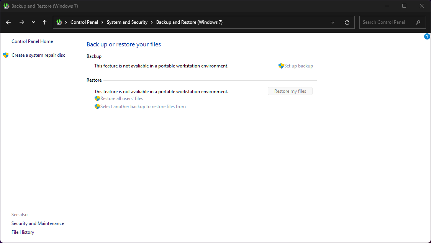The width and height of the screenshot is (431, 243).
Task: Click Set up backup link
Action: [298, 66]
